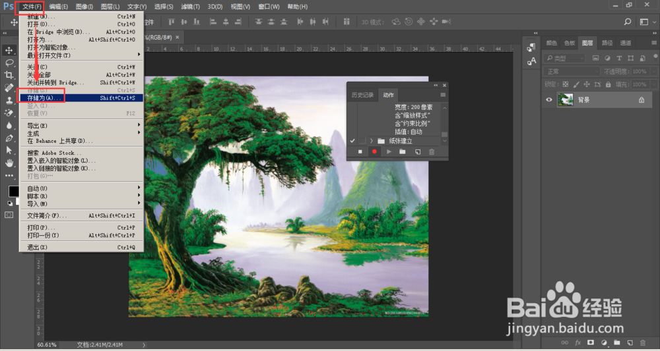Click the 3D orbit camera mode icon

[x=395, y=22]
